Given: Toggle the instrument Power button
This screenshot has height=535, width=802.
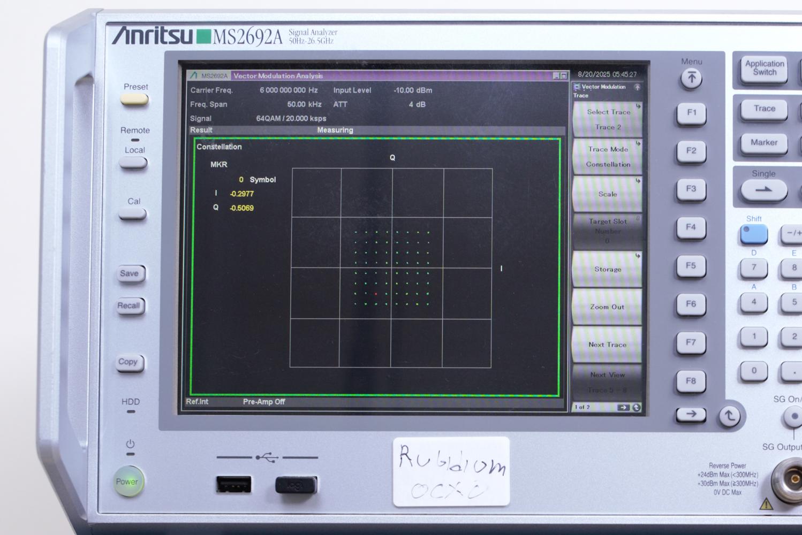Looking at the screenshot, I should (127, 481).
